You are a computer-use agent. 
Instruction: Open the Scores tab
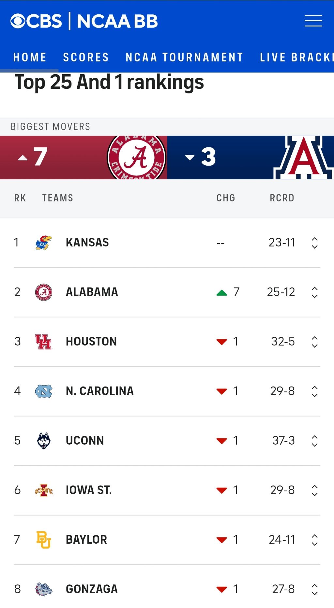coord(86,58)
